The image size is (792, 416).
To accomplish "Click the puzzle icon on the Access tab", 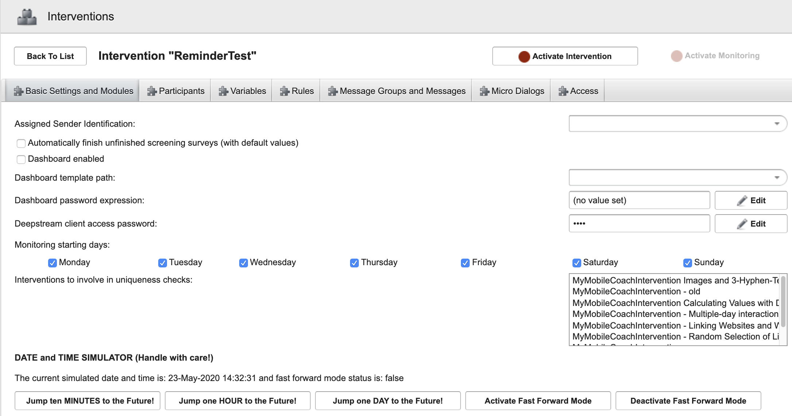I will point(563,91).
